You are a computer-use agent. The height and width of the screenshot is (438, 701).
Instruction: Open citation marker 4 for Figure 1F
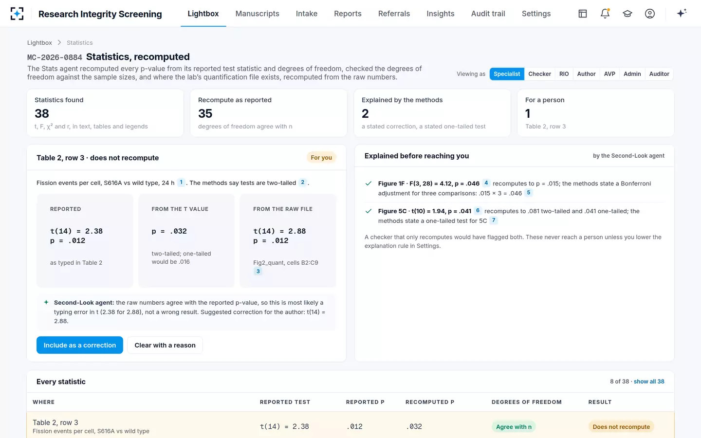[x=486, y=183]
